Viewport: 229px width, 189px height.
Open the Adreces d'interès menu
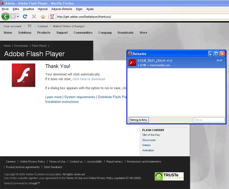pos(62,9)
